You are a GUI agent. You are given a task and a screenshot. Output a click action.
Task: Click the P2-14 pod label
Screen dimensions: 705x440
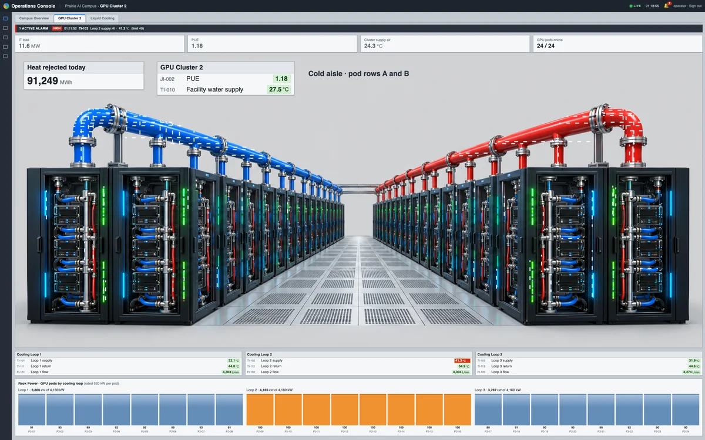click(x=401, y=431)
